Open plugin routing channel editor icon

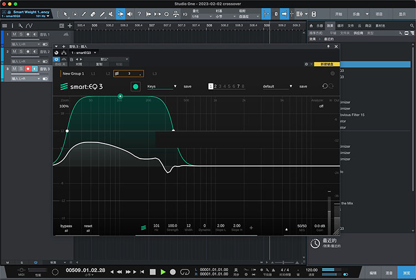coord(64,53)
